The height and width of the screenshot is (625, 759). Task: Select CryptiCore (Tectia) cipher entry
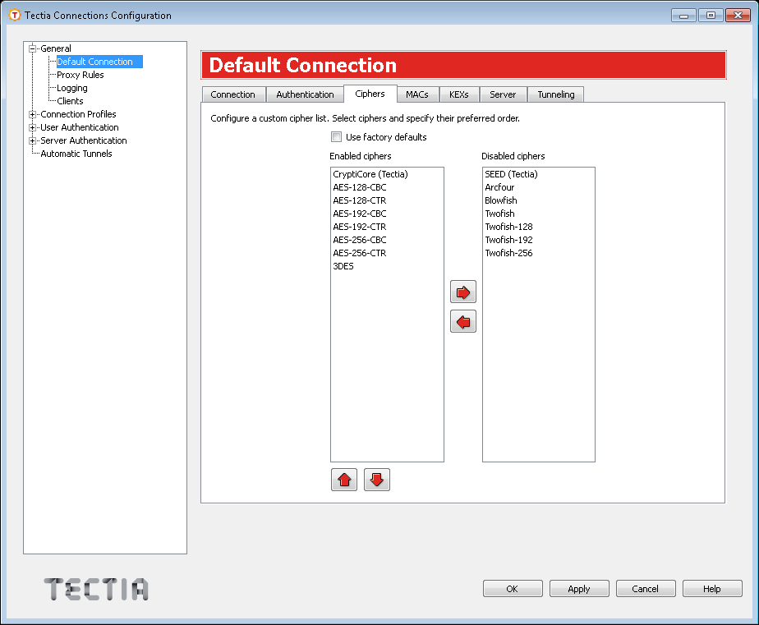pos(370,174)
